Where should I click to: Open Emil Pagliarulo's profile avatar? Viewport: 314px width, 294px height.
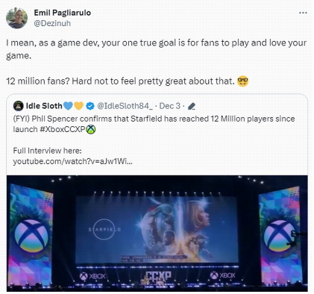pos(16,18)
